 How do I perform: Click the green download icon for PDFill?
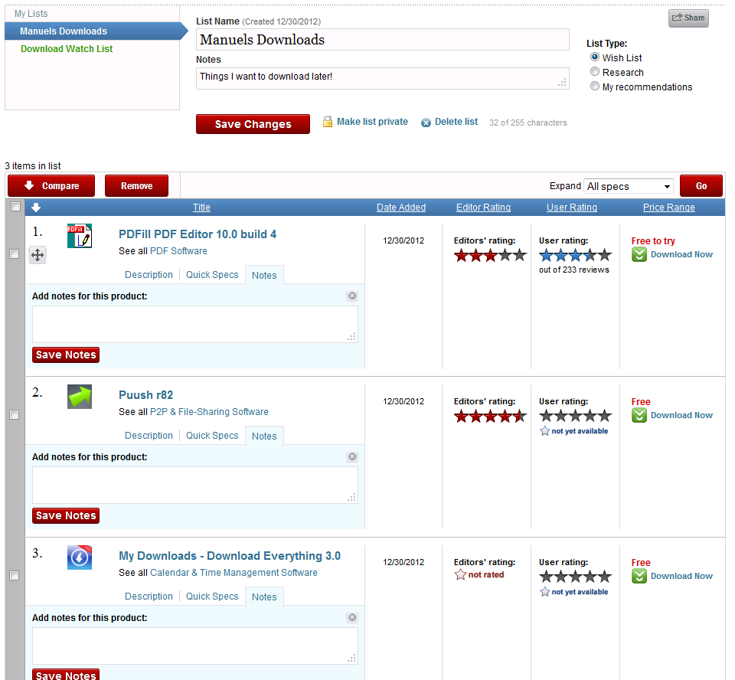click(x=639, y=255)
